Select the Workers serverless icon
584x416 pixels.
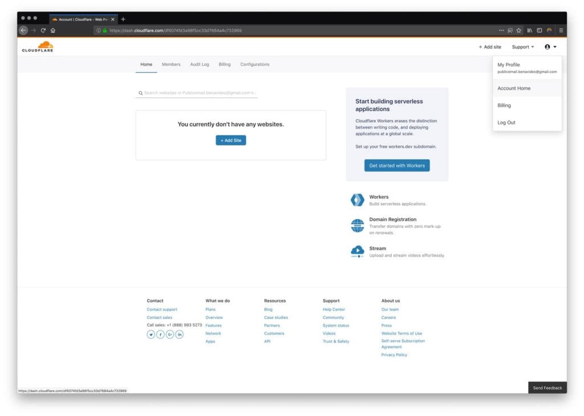click(357, 199)
